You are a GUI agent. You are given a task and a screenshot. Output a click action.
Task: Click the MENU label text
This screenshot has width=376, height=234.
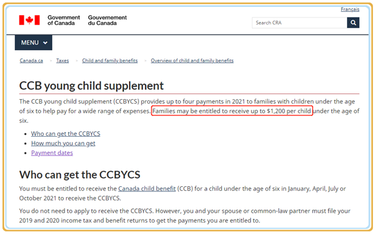coord(29,43)
